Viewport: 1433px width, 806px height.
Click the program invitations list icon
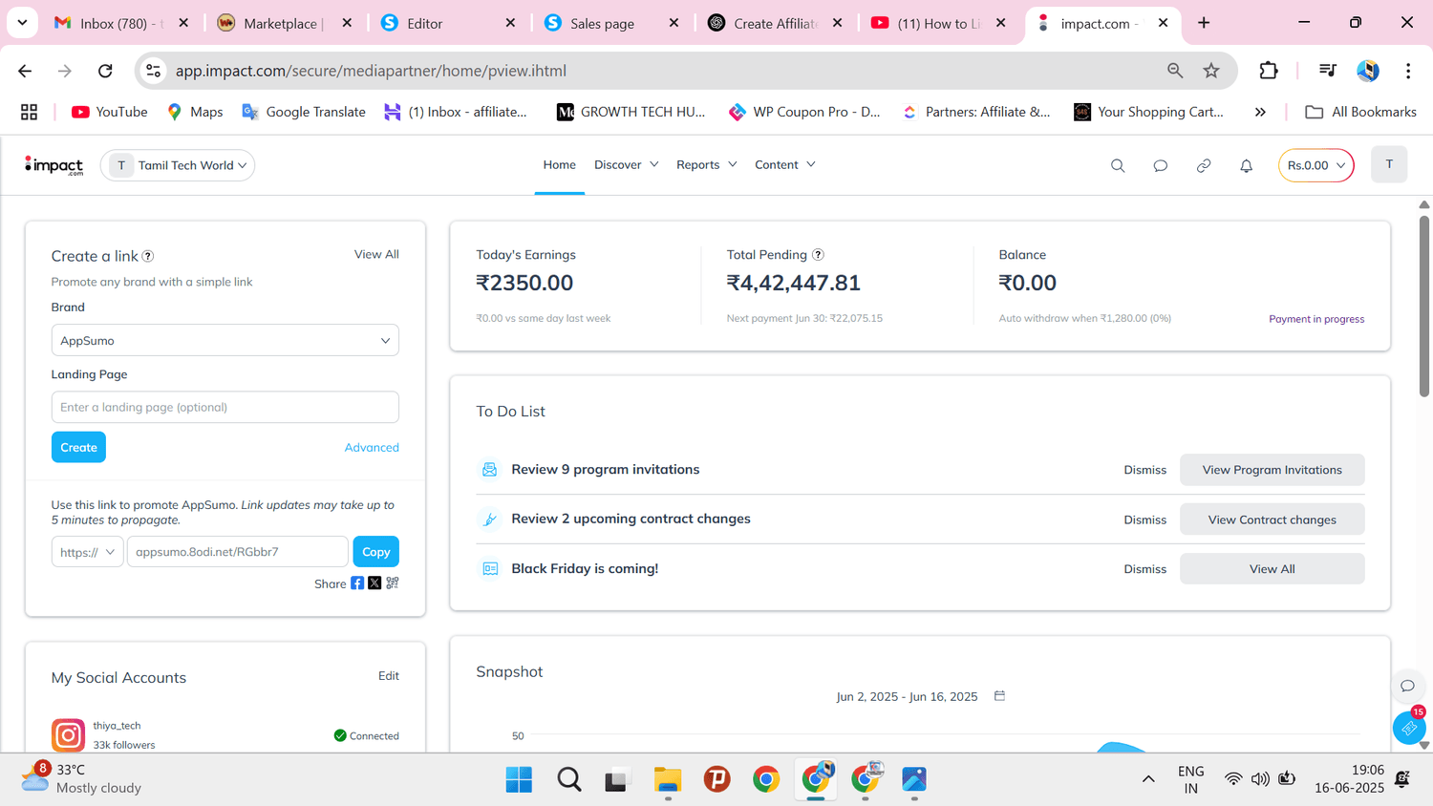490,470
